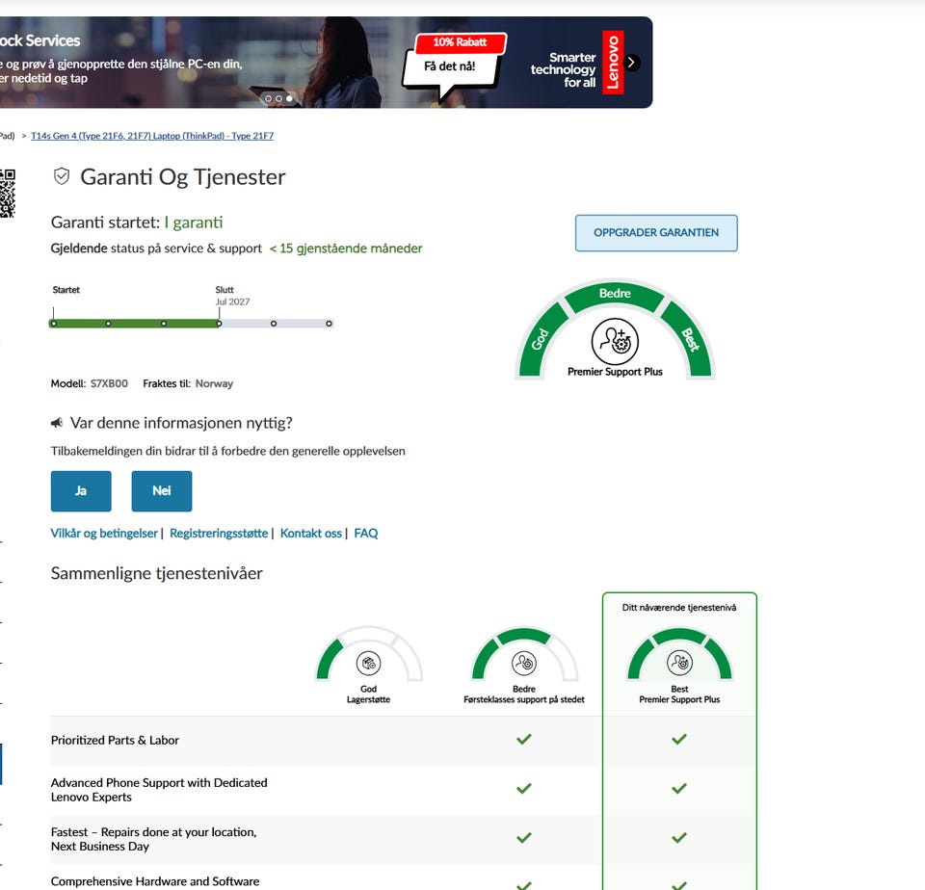
Task: Click the Premier Support Plus icon in large gauge
Action: point(615,342)
